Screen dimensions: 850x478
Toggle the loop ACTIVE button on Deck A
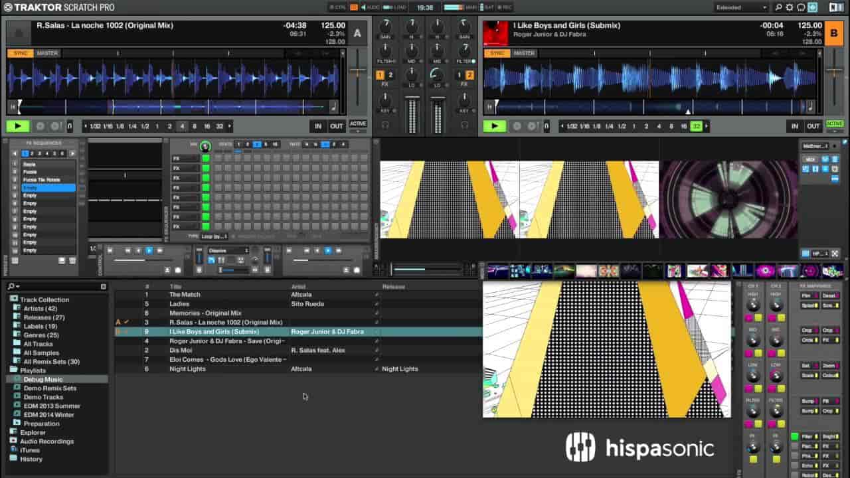[358, 124]
